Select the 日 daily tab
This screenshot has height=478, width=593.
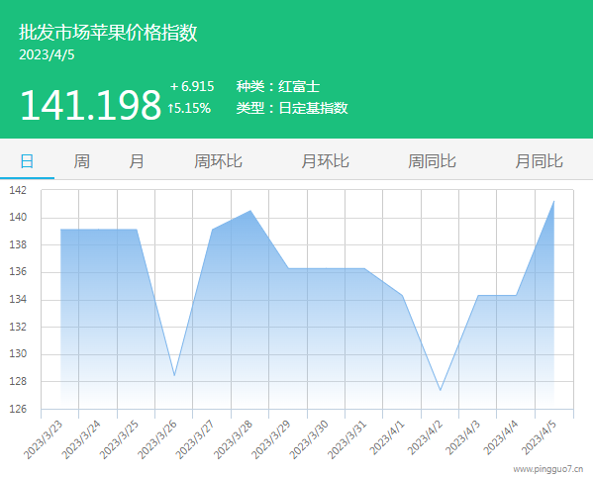pos(27,161)
